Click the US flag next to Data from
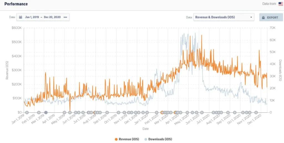Viewport: 284px width, 143px height. pyautogui.click(x=281, y=4)
